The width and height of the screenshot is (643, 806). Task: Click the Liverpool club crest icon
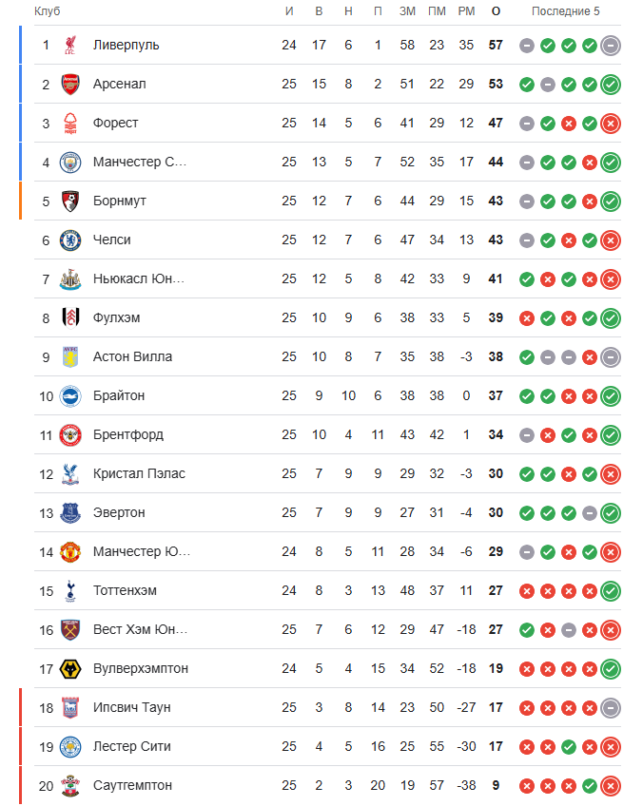point(71,45)
